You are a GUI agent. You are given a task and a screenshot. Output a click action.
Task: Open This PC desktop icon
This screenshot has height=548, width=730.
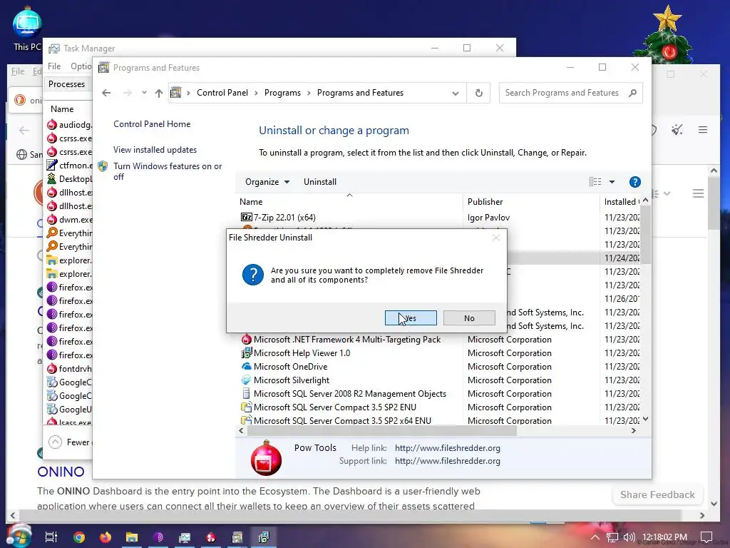click(x=27, y=29)
